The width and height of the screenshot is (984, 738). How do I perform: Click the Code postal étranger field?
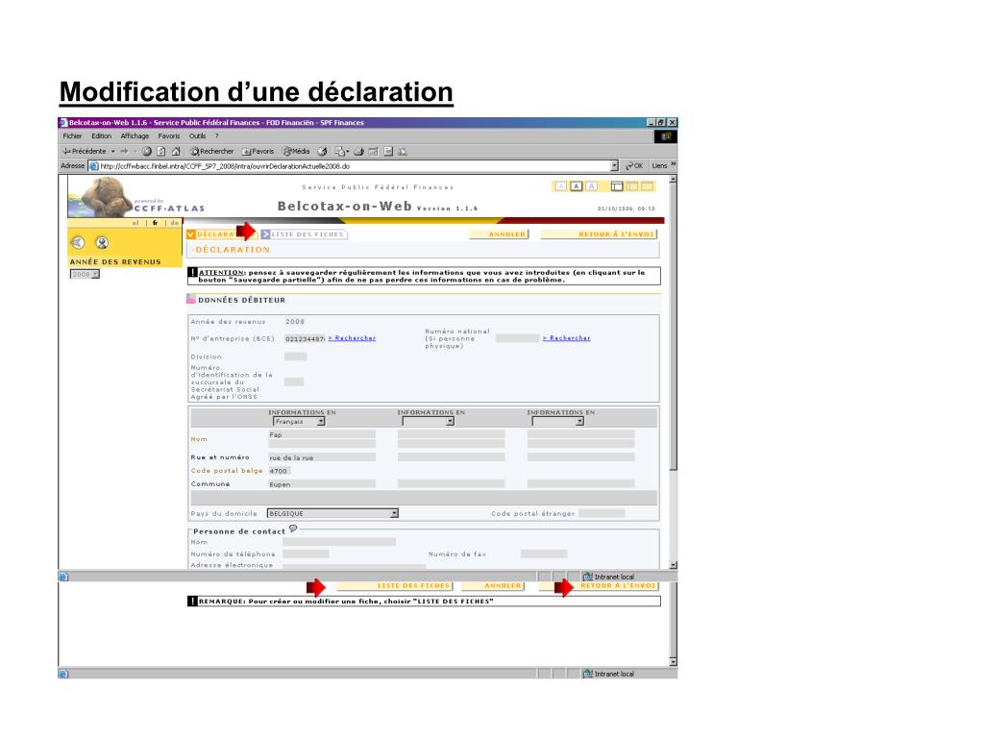(602, 513)
